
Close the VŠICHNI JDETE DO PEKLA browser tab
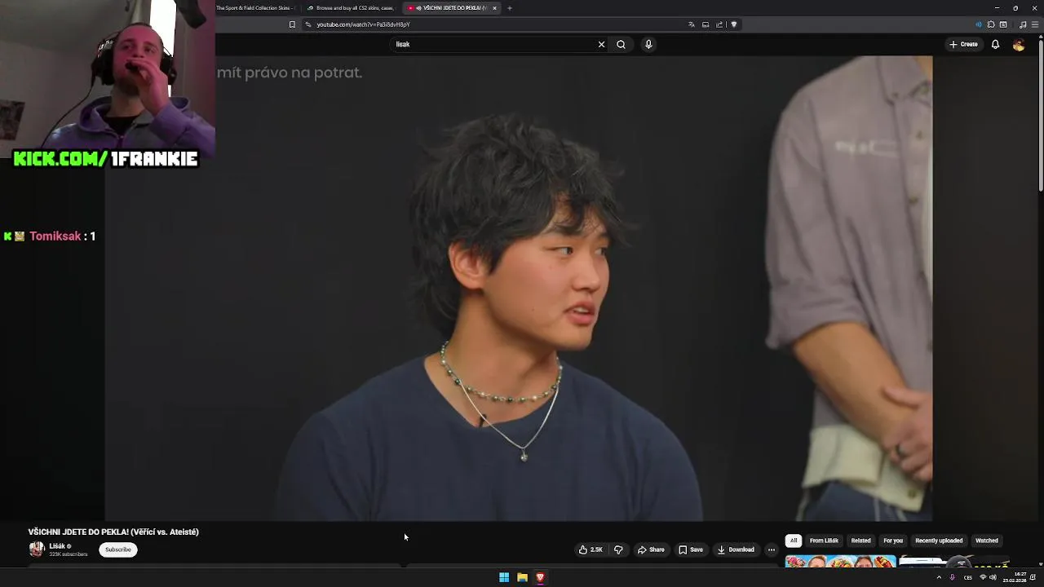[494, 8]
